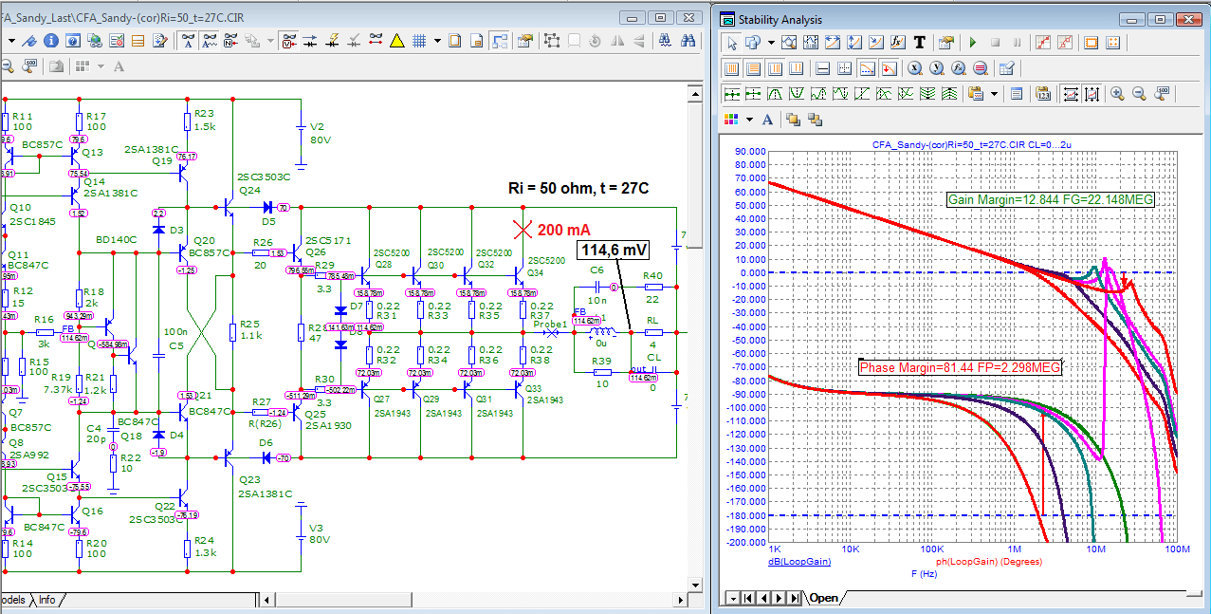Run the analysis with green play button
Viewport: 1211px width, 614px height.
tap(973, 43)
